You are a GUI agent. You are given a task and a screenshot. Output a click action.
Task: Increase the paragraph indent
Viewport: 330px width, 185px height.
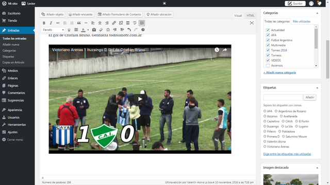pos(122,30)
